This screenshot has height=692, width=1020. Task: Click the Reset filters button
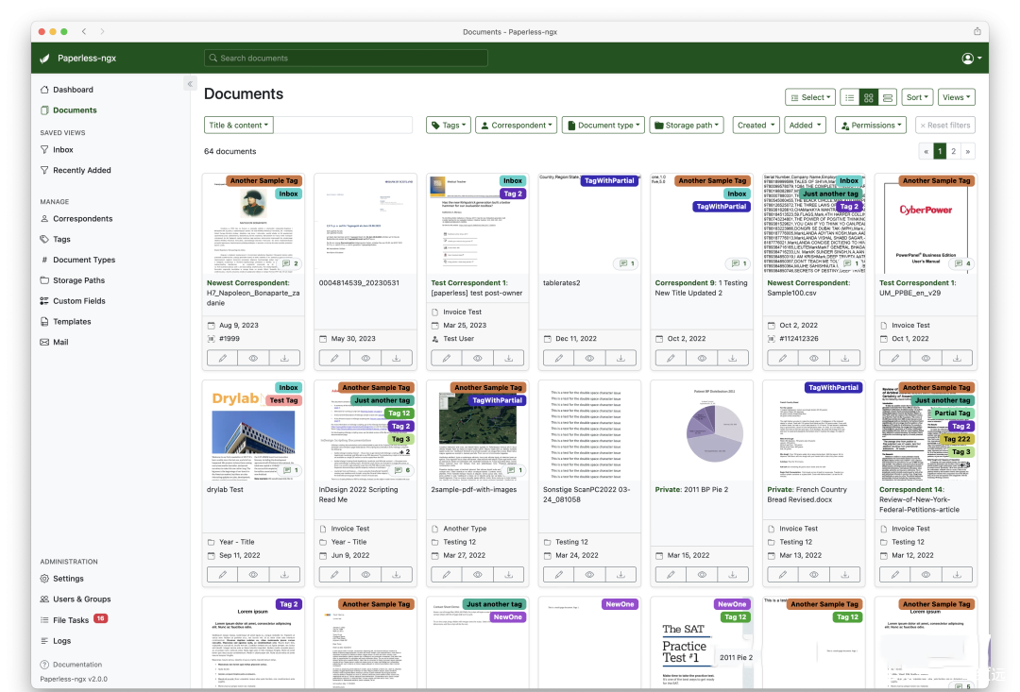945,126
